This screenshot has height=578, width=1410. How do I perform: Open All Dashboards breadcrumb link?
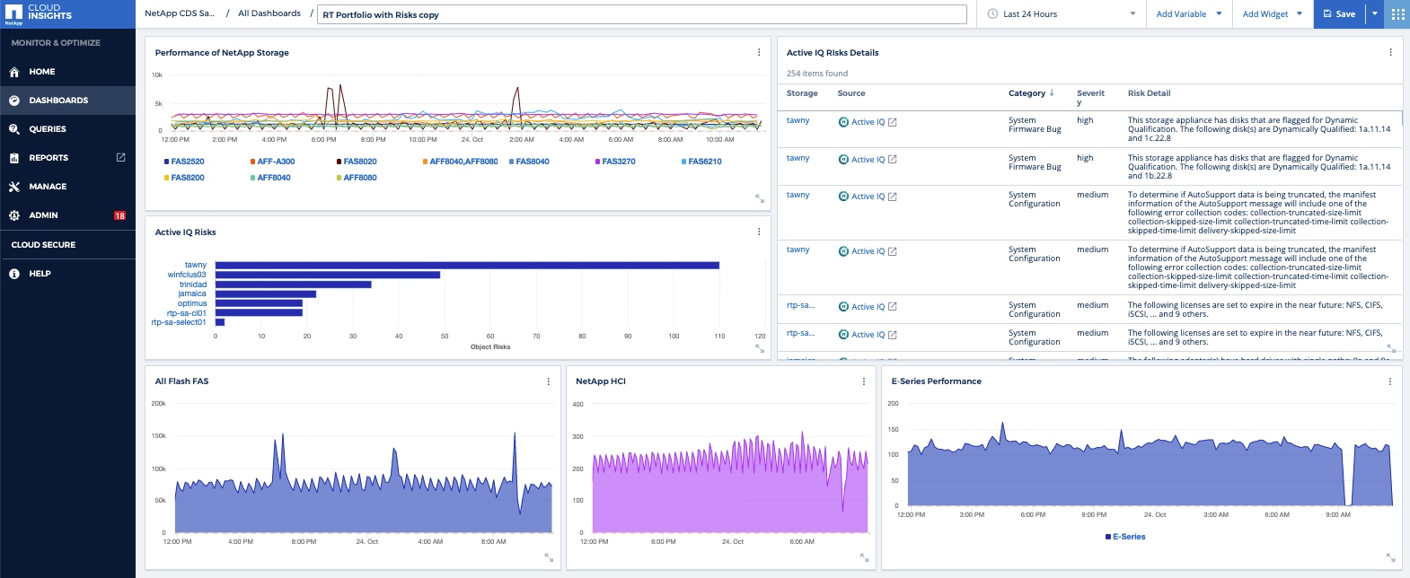(269, 13)
